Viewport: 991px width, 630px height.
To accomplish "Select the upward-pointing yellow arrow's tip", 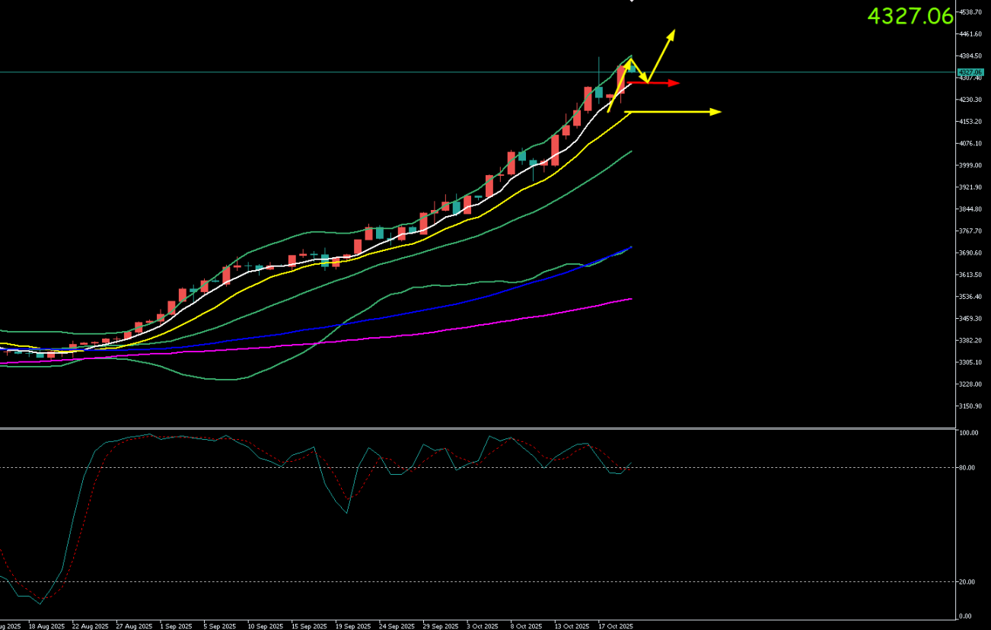I will 673,33.
